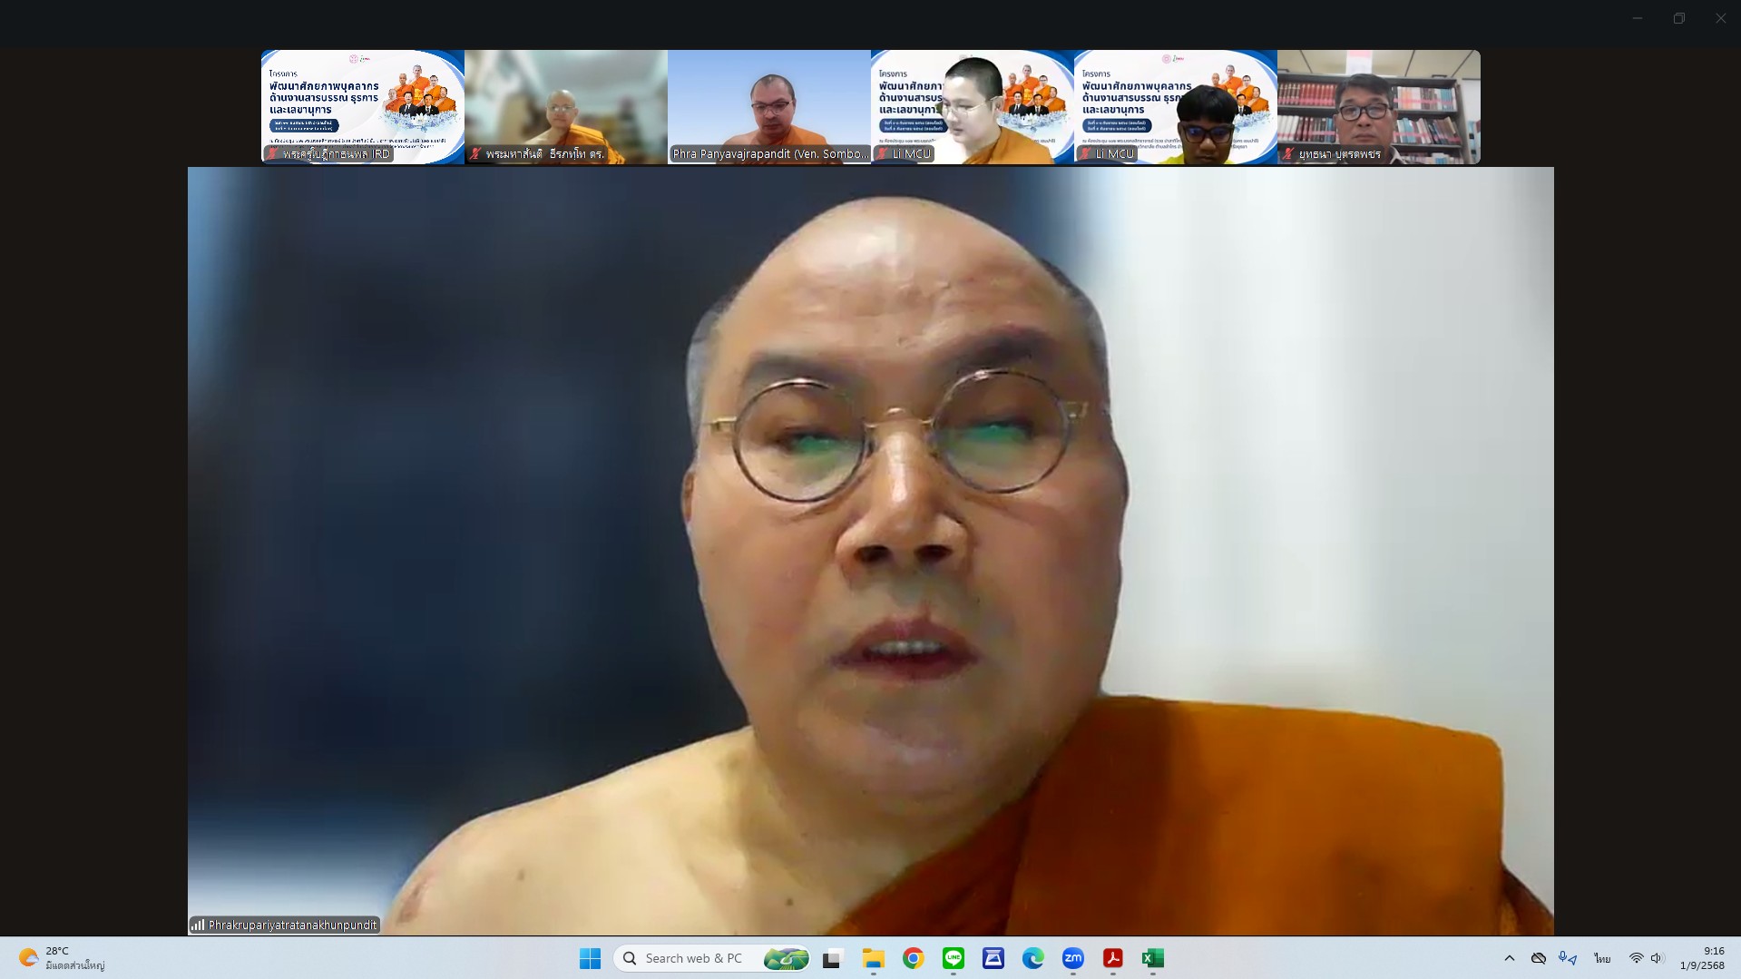Open the scanner app in the taskbar
The width and height of the screenshot is (1741, 979).
tap(993, 958)
